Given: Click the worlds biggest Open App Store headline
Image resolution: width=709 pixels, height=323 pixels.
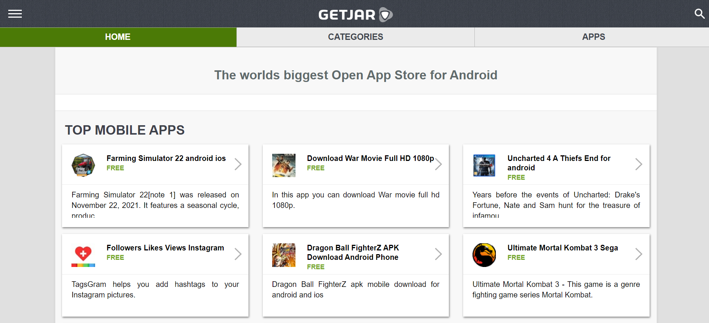Looking at the screenshot, I should pyautogui.click(x=356, y=75).
